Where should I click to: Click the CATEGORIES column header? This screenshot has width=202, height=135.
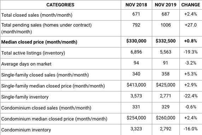[60, 5]
